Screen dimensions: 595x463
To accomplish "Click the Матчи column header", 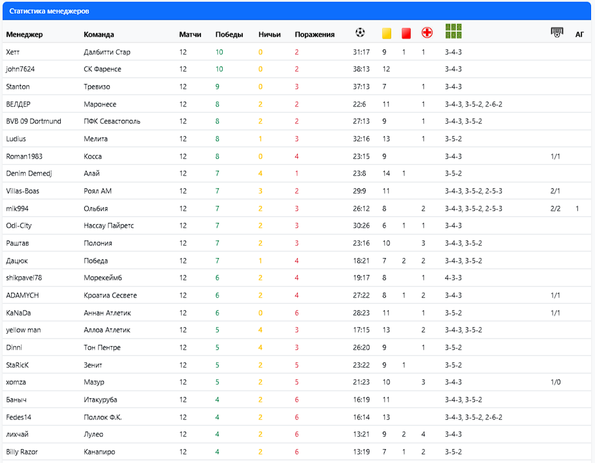I will click(x=190, y=35).
